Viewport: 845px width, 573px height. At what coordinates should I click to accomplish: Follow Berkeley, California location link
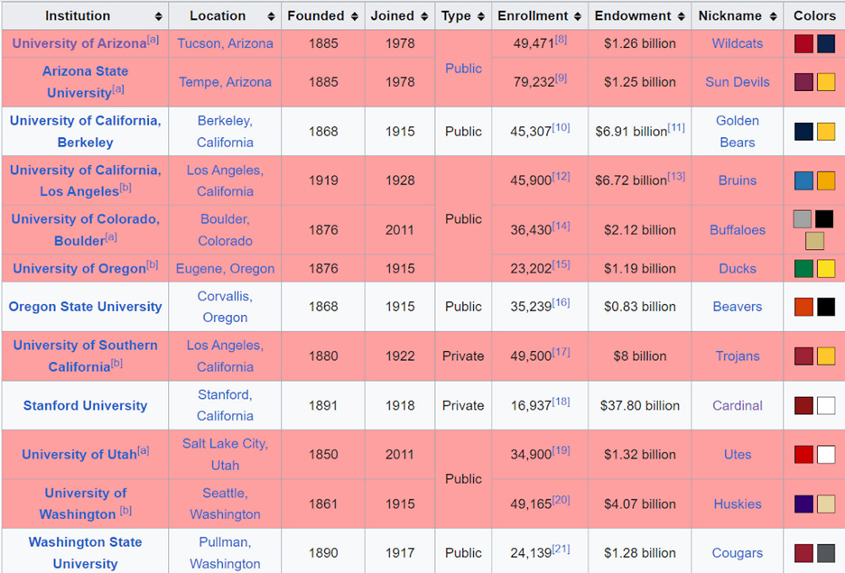click(226, 132)
